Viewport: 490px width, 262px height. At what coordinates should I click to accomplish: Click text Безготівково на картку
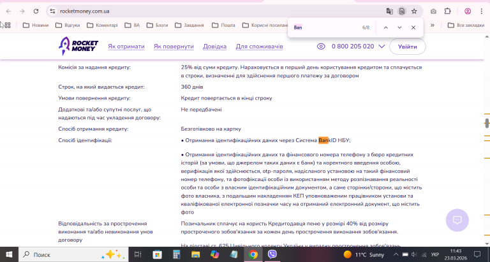click(x=211, y=129)
